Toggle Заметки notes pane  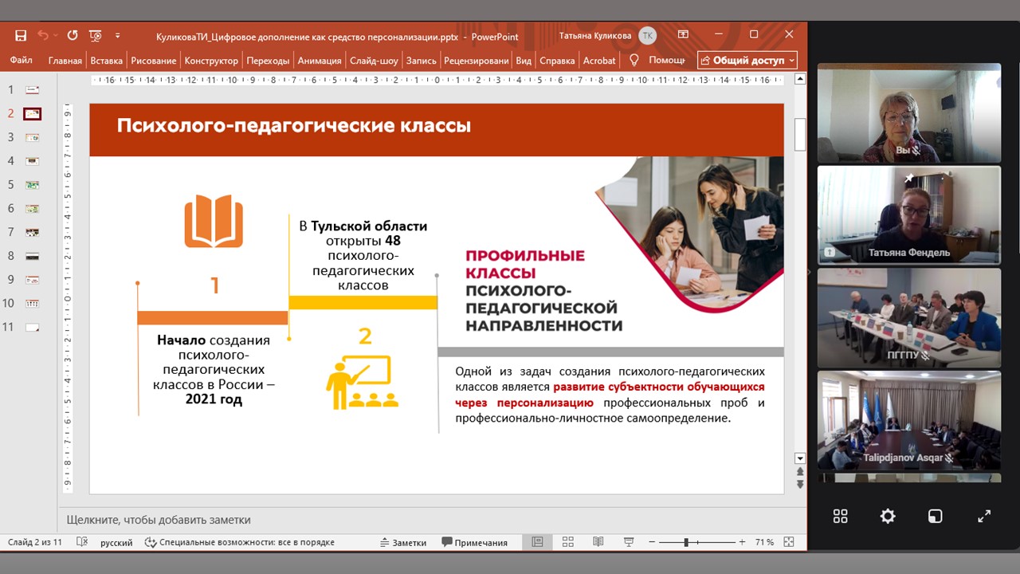[x=403, y=542]
